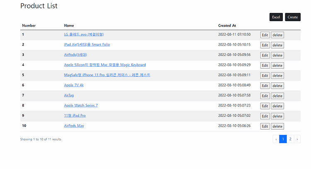
Task: Open the Magic Keyboard product link
Action: (x=105, y=65)
